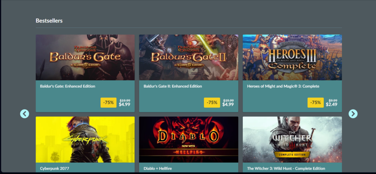Click the Diablo + Hellfire title text

coord(158,169)
